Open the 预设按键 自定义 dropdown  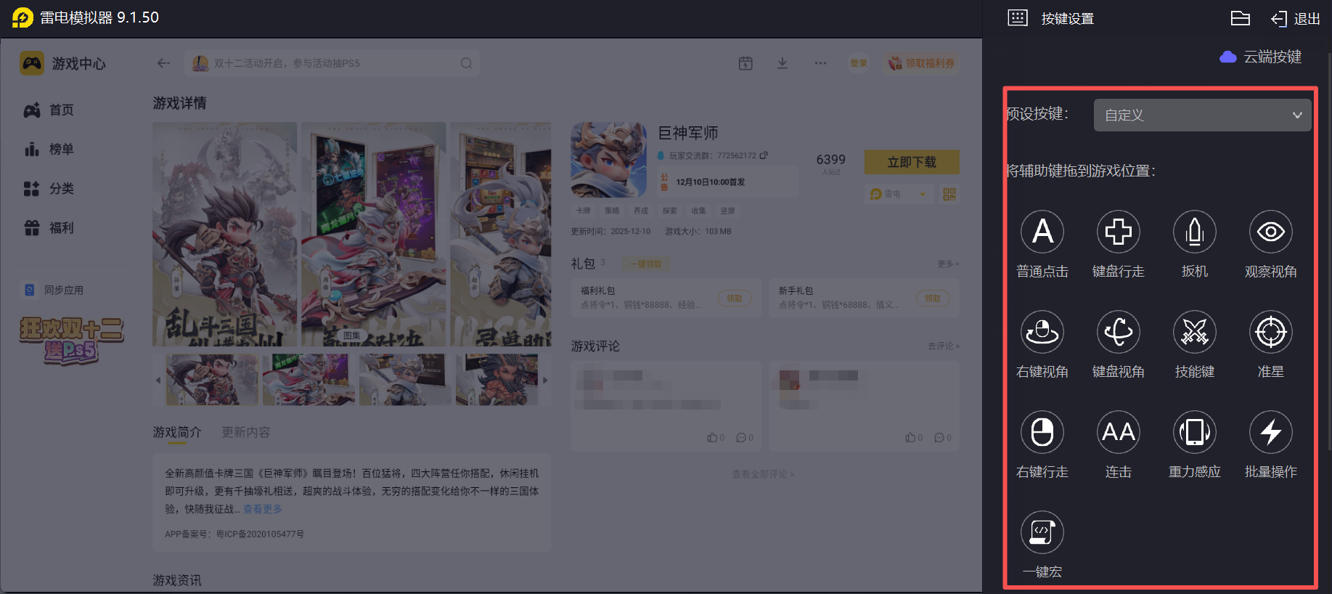coord(1202,115)
